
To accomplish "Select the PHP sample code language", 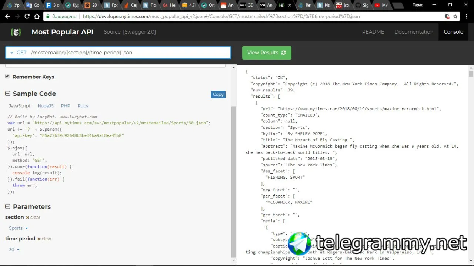I will (66, 106).
